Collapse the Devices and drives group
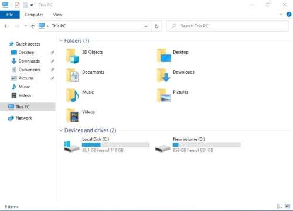This screenshot has height=211, width=293. click(x=61, y=130)
